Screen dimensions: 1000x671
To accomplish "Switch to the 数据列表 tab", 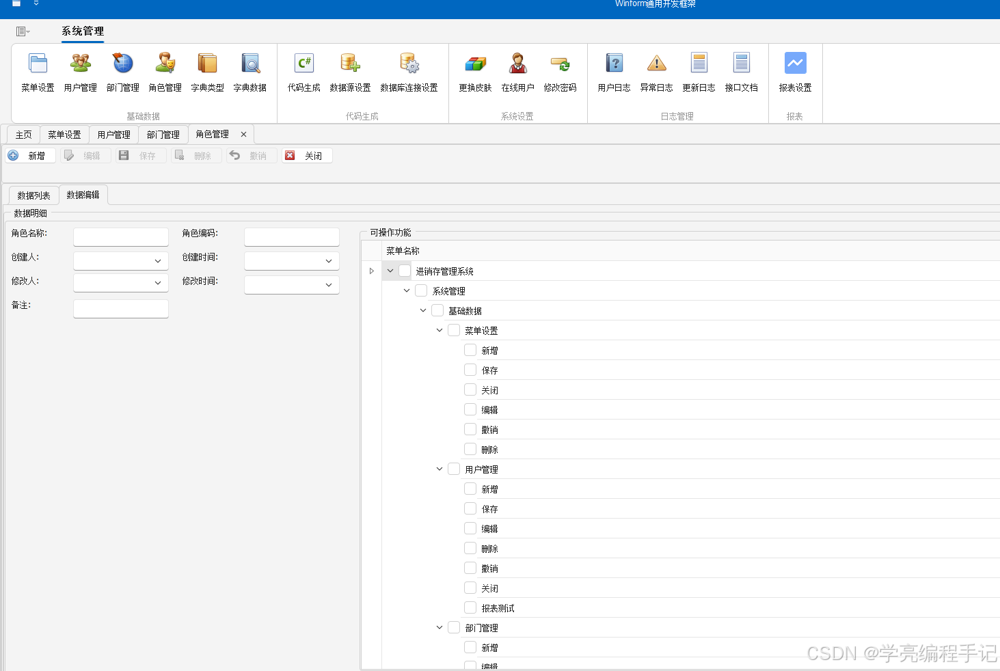I will point(33,195).
